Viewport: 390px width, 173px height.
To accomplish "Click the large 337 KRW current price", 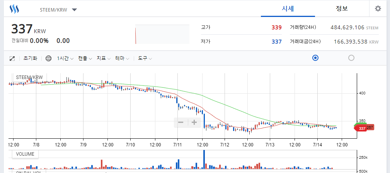I will click(x=28, y=29).
